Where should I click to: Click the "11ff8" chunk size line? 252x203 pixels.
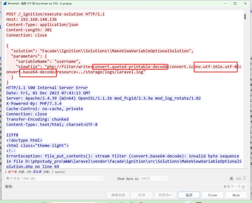12,135
